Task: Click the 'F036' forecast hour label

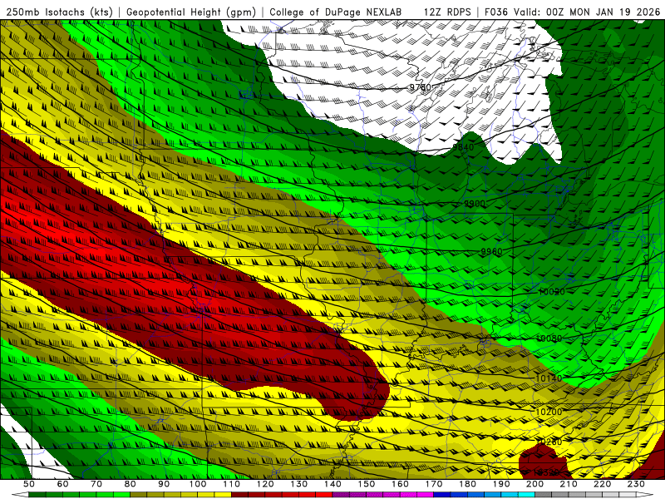Action: (x=496, y=12)
